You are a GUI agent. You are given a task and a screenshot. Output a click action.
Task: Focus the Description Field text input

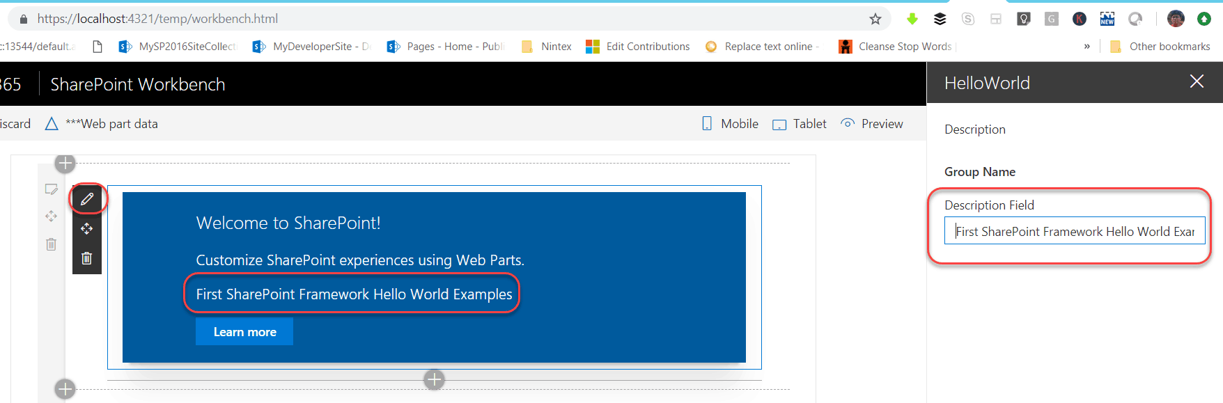(1075, 231)
